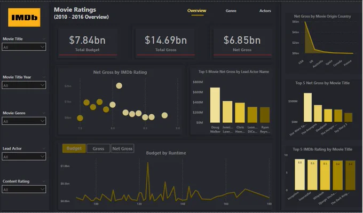Image resolution: width=363 pixels, height=213 pixels.
Task: Click the Top 5 IMDb Rating by Movie Title heading
Action: coord(322,149)
